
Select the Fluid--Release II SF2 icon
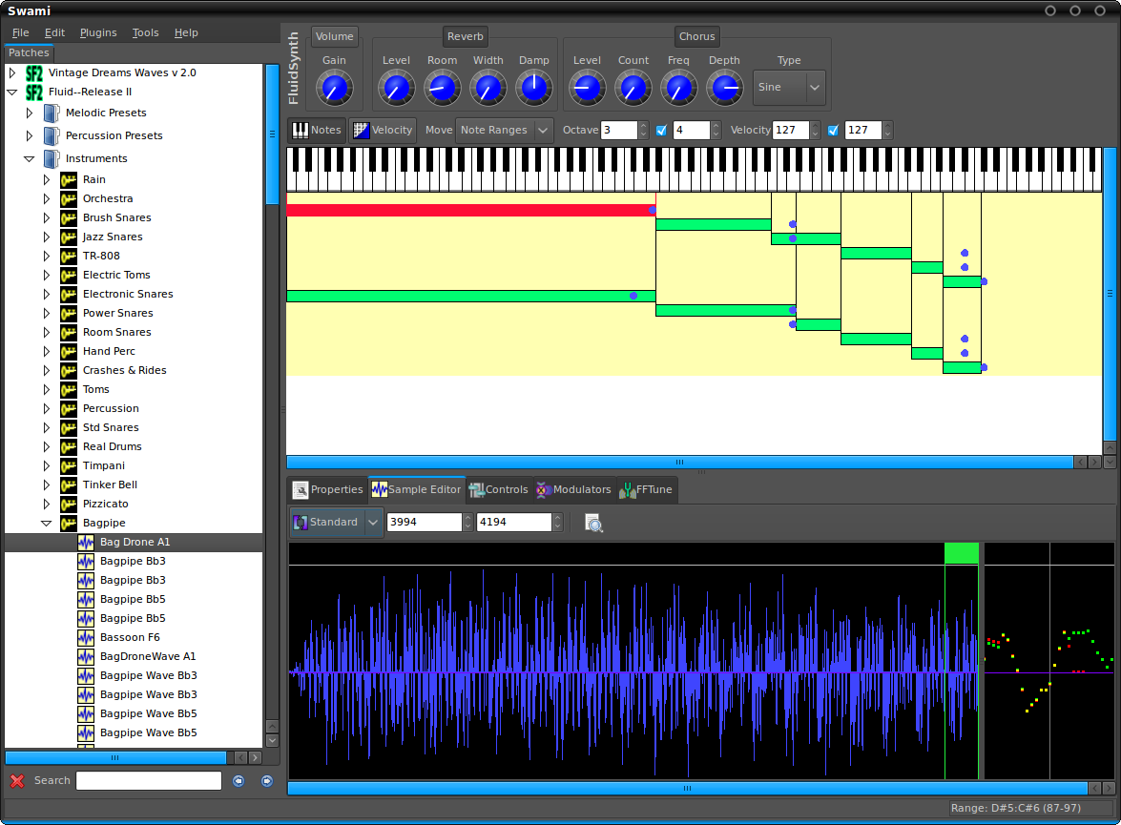pyautogui.click(x=34, y=93)
